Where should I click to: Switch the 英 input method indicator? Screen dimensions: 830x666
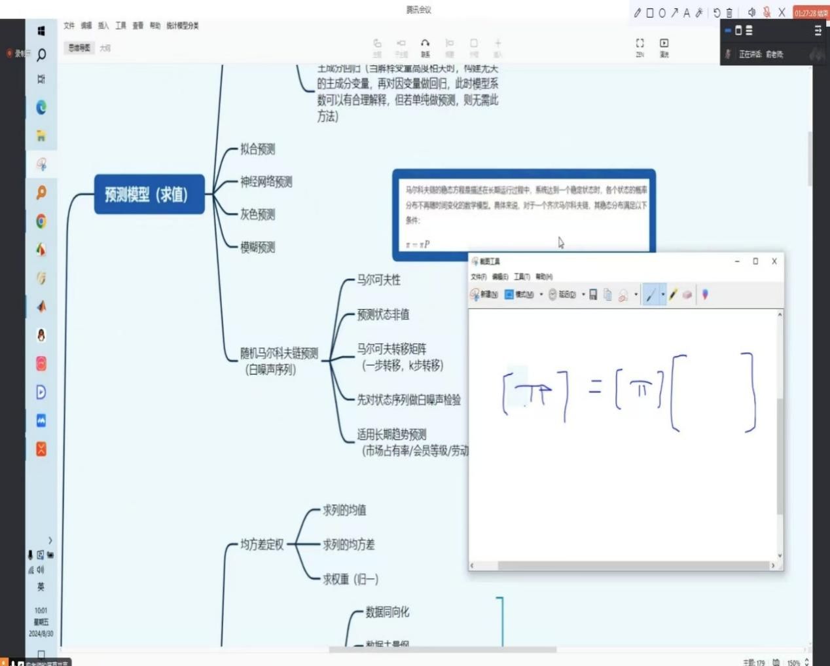tap(41, 587)
